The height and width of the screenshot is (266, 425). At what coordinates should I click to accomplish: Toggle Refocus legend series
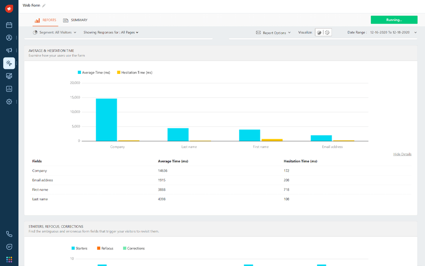point(104,248)
